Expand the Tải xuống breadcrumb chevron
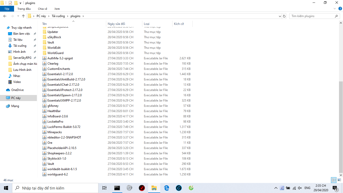The height and width of the screenshot is (193, 343). pos(67,16)
